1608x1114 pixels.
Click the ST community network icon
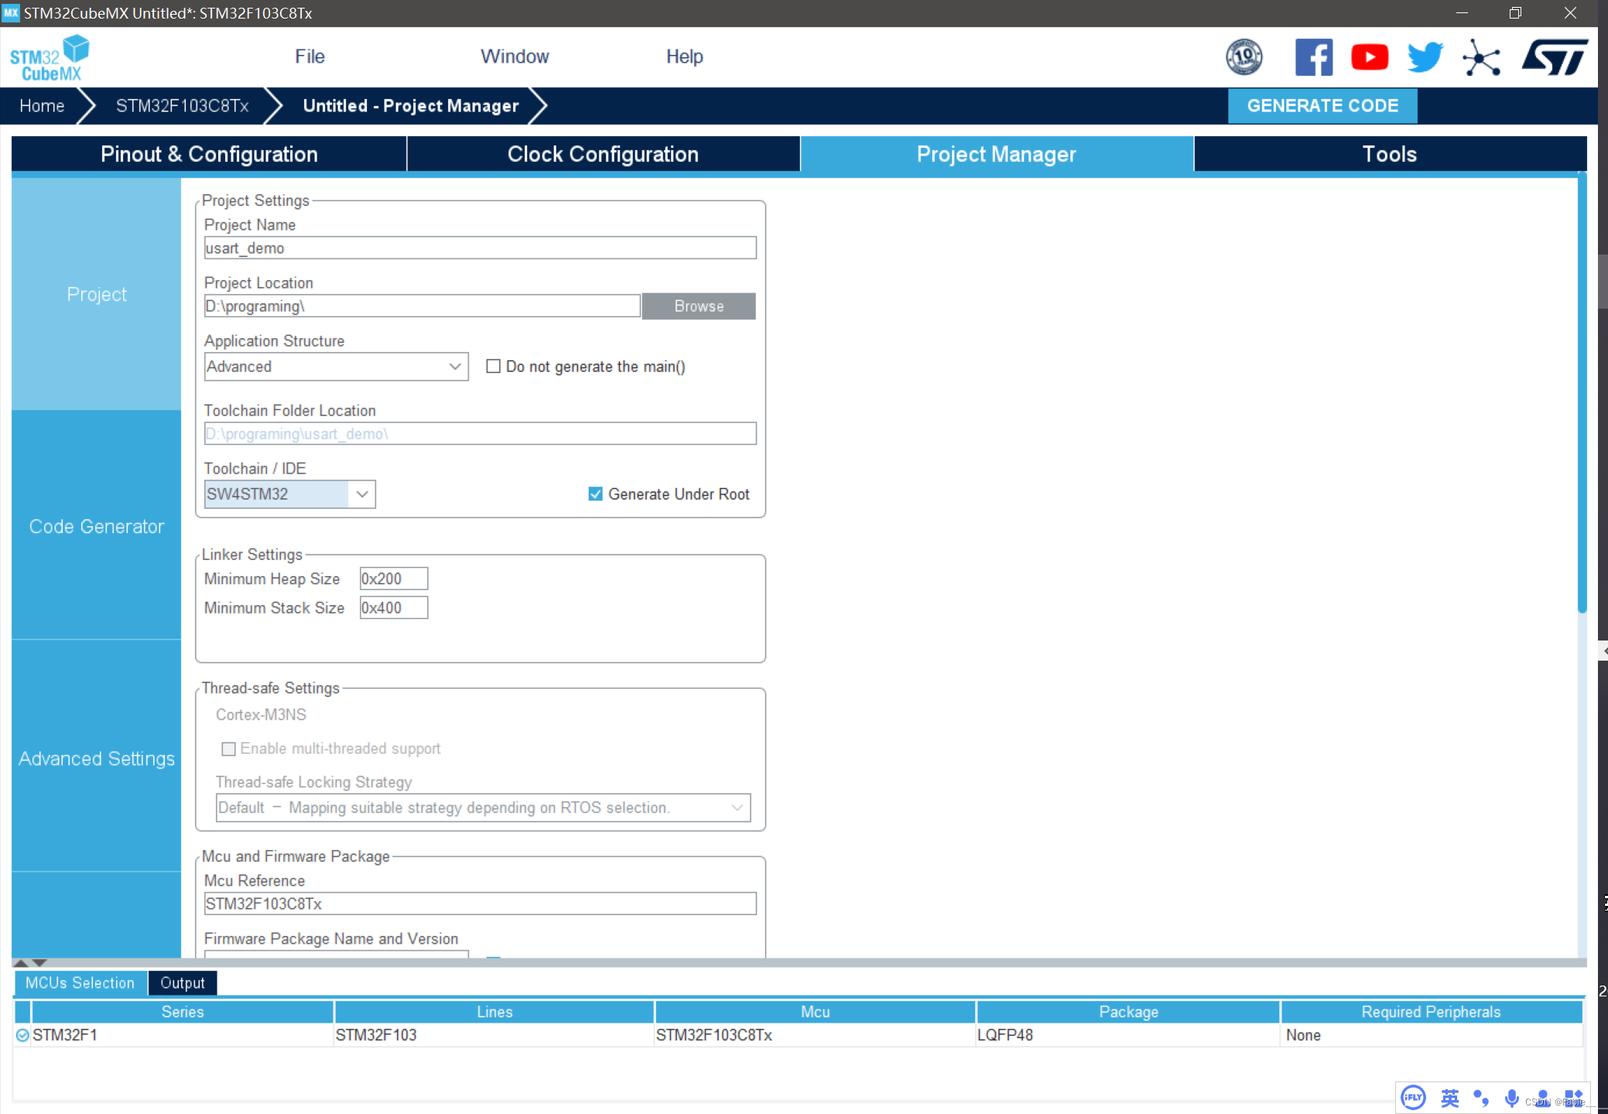tap(1481, 57)
